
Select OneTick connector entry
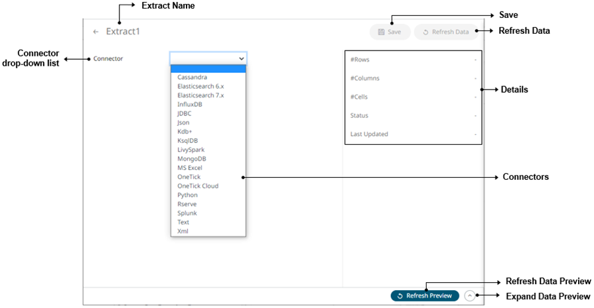coord(208,177)
